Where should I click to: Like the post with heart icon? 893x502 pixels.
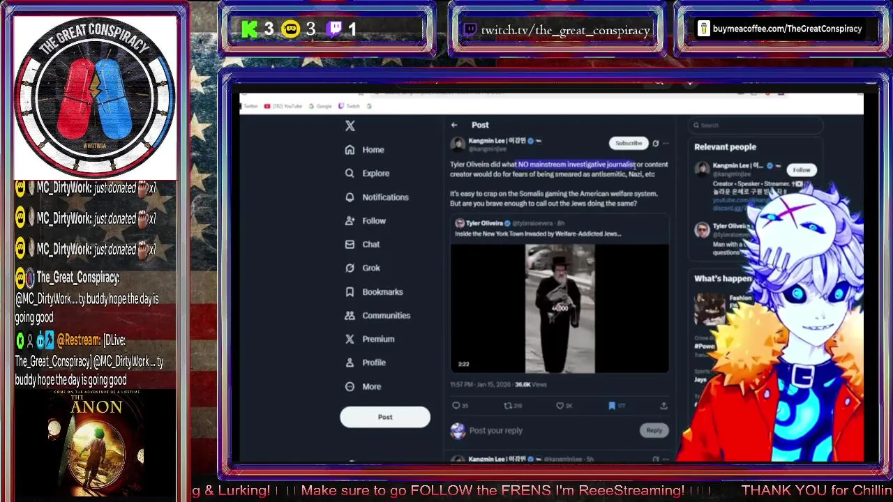click(560, 406)
